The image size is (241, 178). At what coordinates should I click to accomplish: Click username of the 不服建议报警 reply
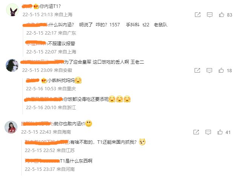pyautogui.click(x=36, y=43)
